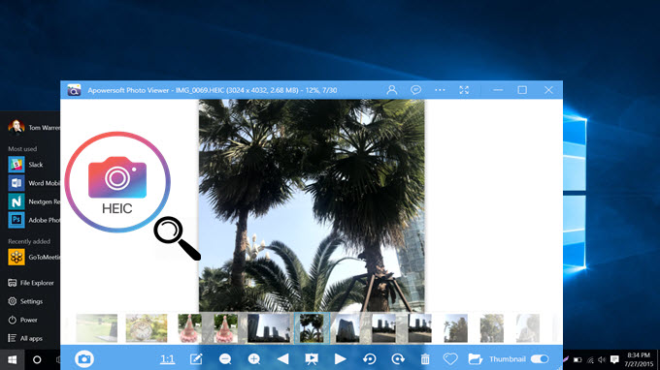The width and height of the screenshot is (660, 370).
Task: Select the park lawn thumbnail
Action: tap(97, 328)
